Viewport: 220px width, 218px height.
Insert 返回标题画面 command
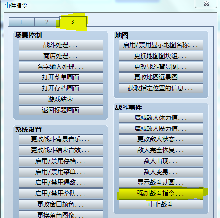pos(61,110)
